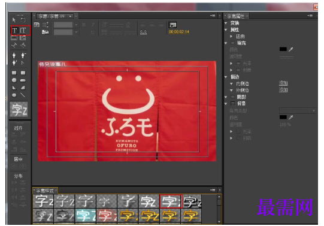Click the 背景 background color swatch
324x226 pixels.
[x=283, y=117]
